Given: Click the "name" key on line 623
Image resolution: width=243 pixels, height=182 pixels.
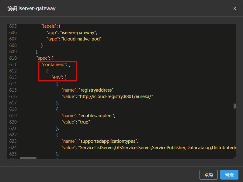Looking at the screenshot, I should coord(69,142).
